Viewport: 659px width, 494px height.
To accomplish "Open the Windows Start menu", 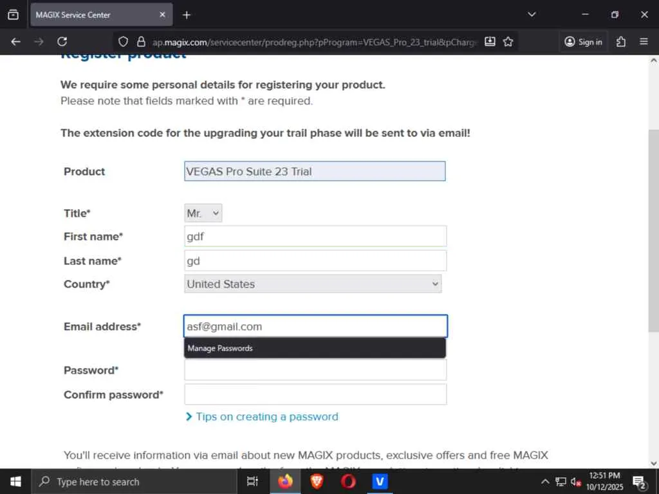I will tap(15, 481).
